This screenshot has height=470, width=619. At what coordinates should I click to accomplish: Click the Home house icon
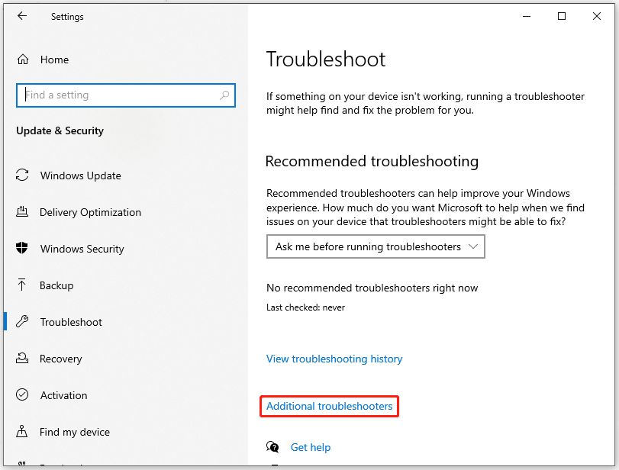tap(23, 60)
